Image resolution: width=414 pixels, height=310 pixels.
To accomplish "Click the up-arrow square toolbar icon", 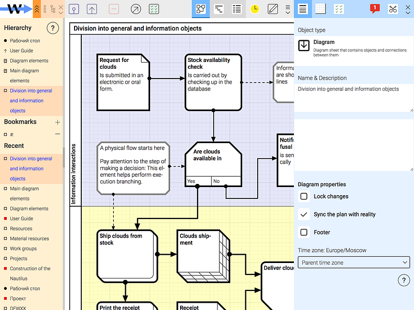I will pyautogui.click(x=92, y=9).
